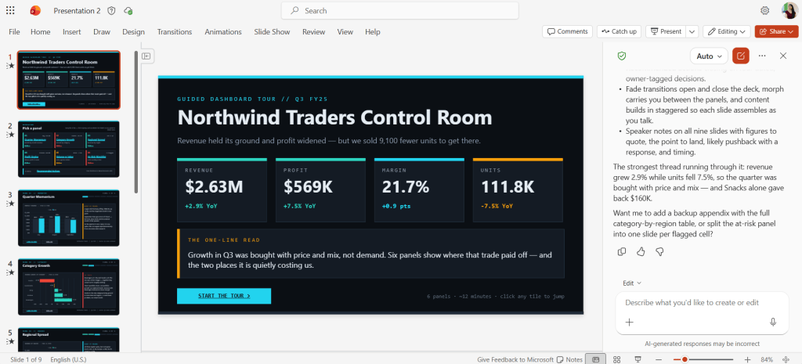Open the Review tab
The height and width of the screenshot is (364, 802).
pyautogui.click(x=313, y=31)
